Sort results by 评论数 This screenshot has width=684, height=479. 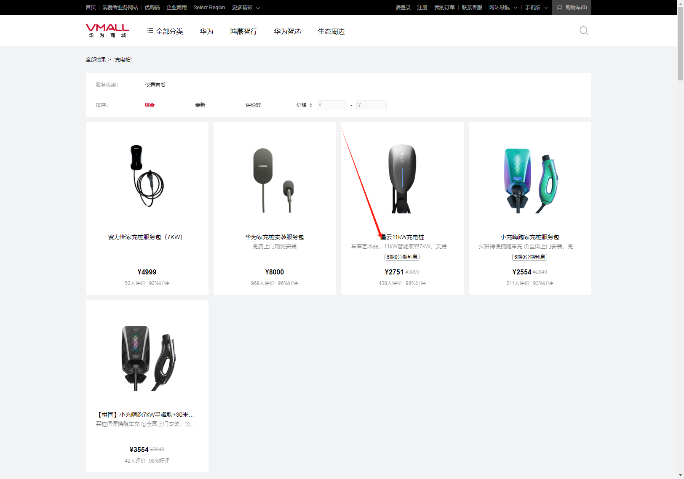(x=253, y=105)
